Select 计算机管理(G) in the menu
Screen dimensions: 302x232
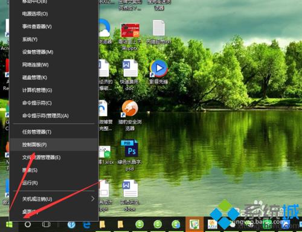click(54, 90)
